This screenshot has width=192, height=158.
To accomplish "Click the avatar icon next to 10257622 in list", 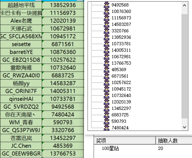I will click(107, 82).
